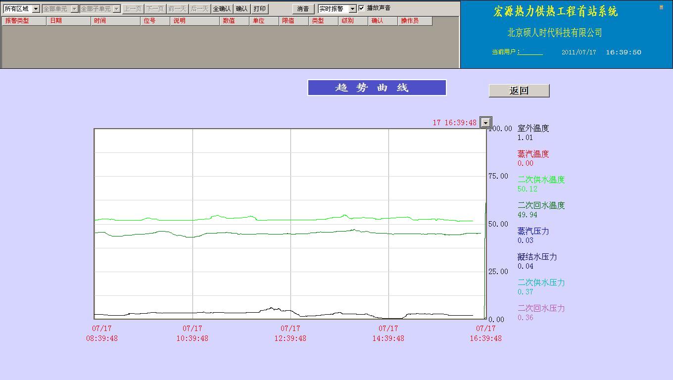Click the 二次回水压力 legend label
This screenshot has height=380, width=673.
click(541, 309)
